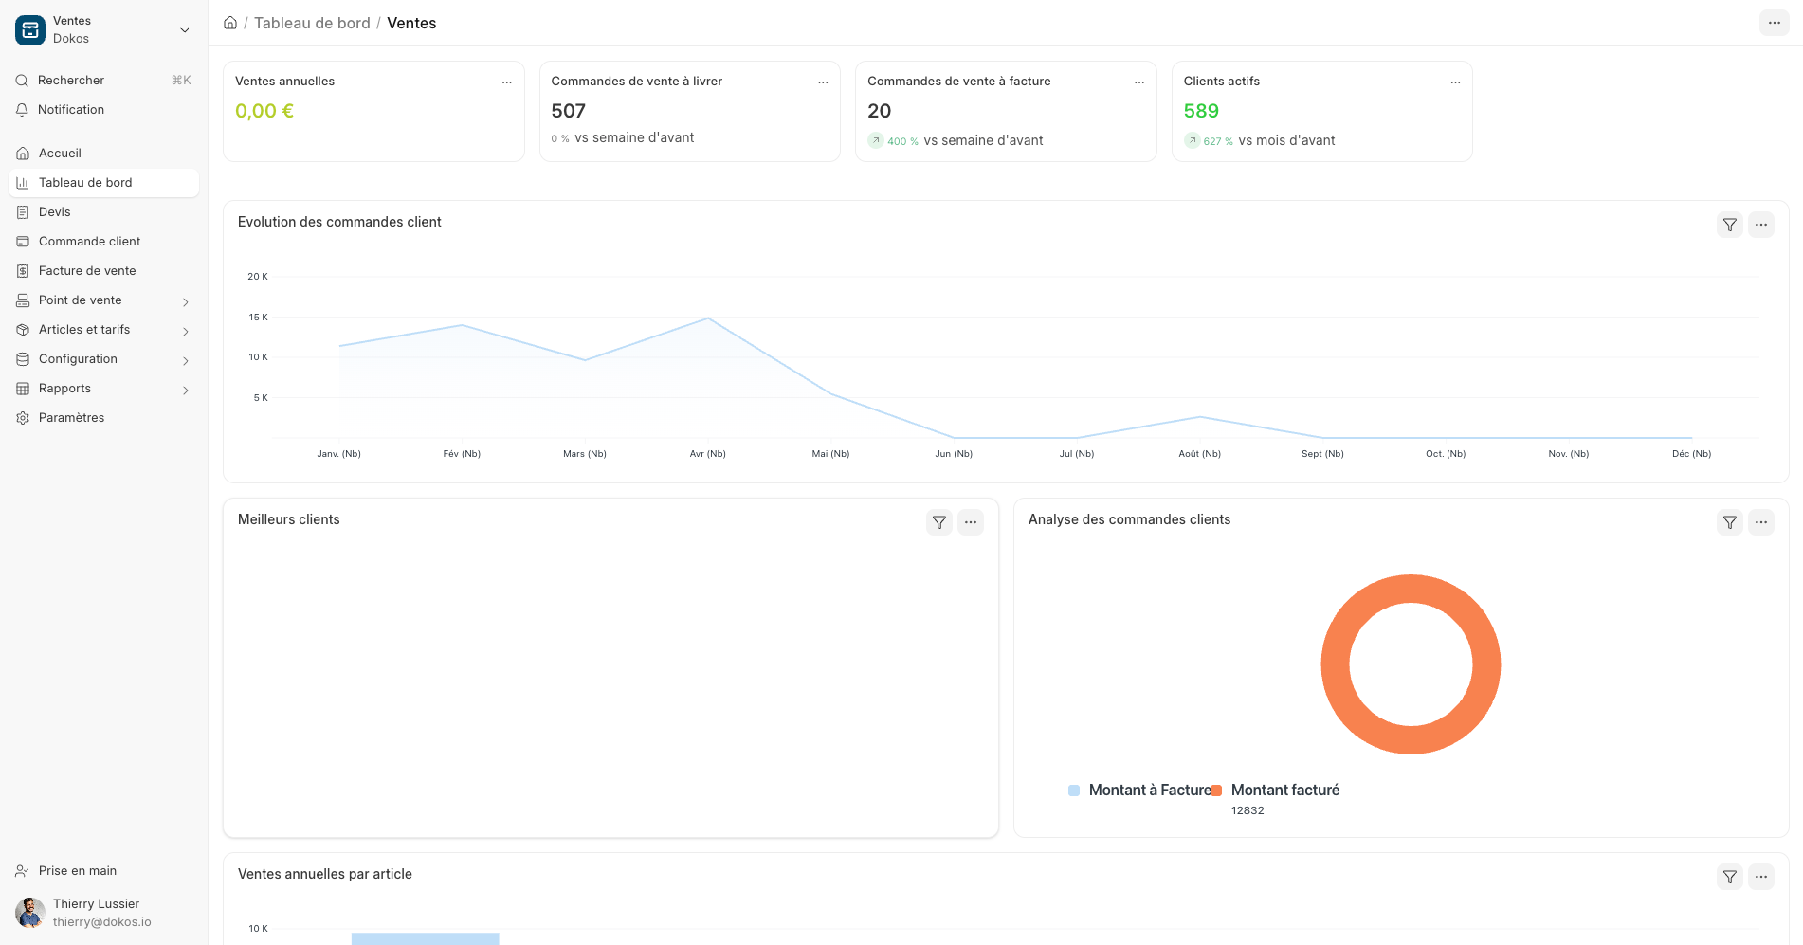Open page options menu at top right
The image size is (1803, 945).
(1775, 23)
